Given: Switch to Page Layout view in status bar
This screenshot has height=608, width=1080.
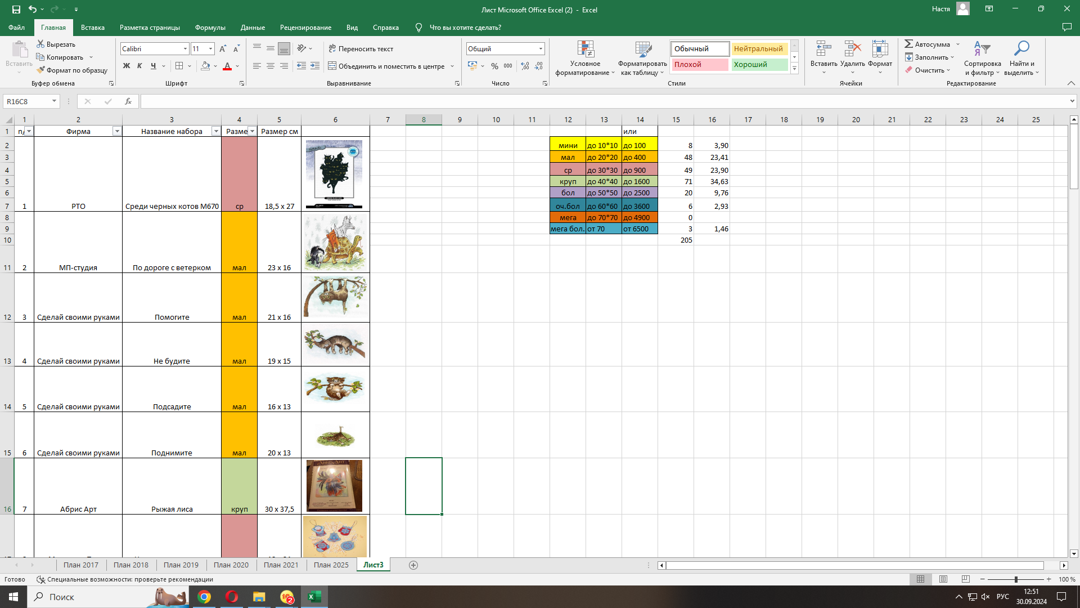Looking at the screenshot, I should 943,579.
